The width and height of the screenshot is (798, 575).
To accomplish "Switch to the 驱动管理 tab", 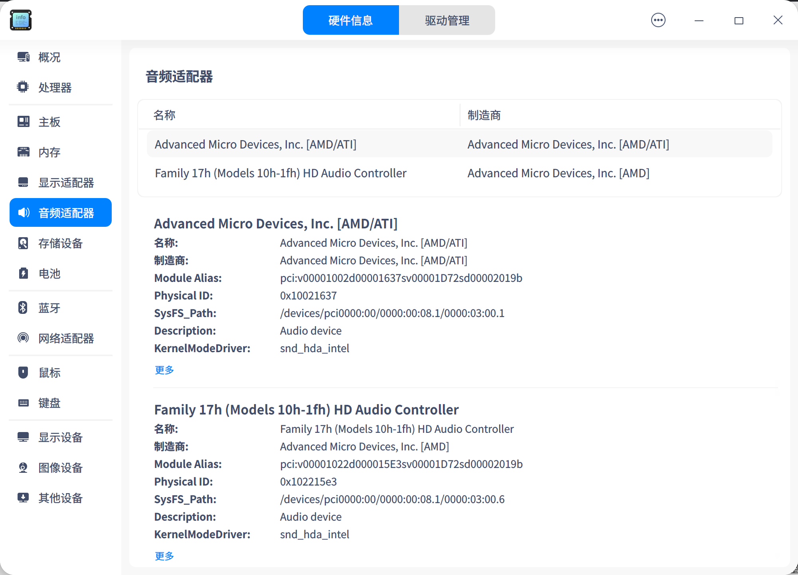I will click(447, 20).
